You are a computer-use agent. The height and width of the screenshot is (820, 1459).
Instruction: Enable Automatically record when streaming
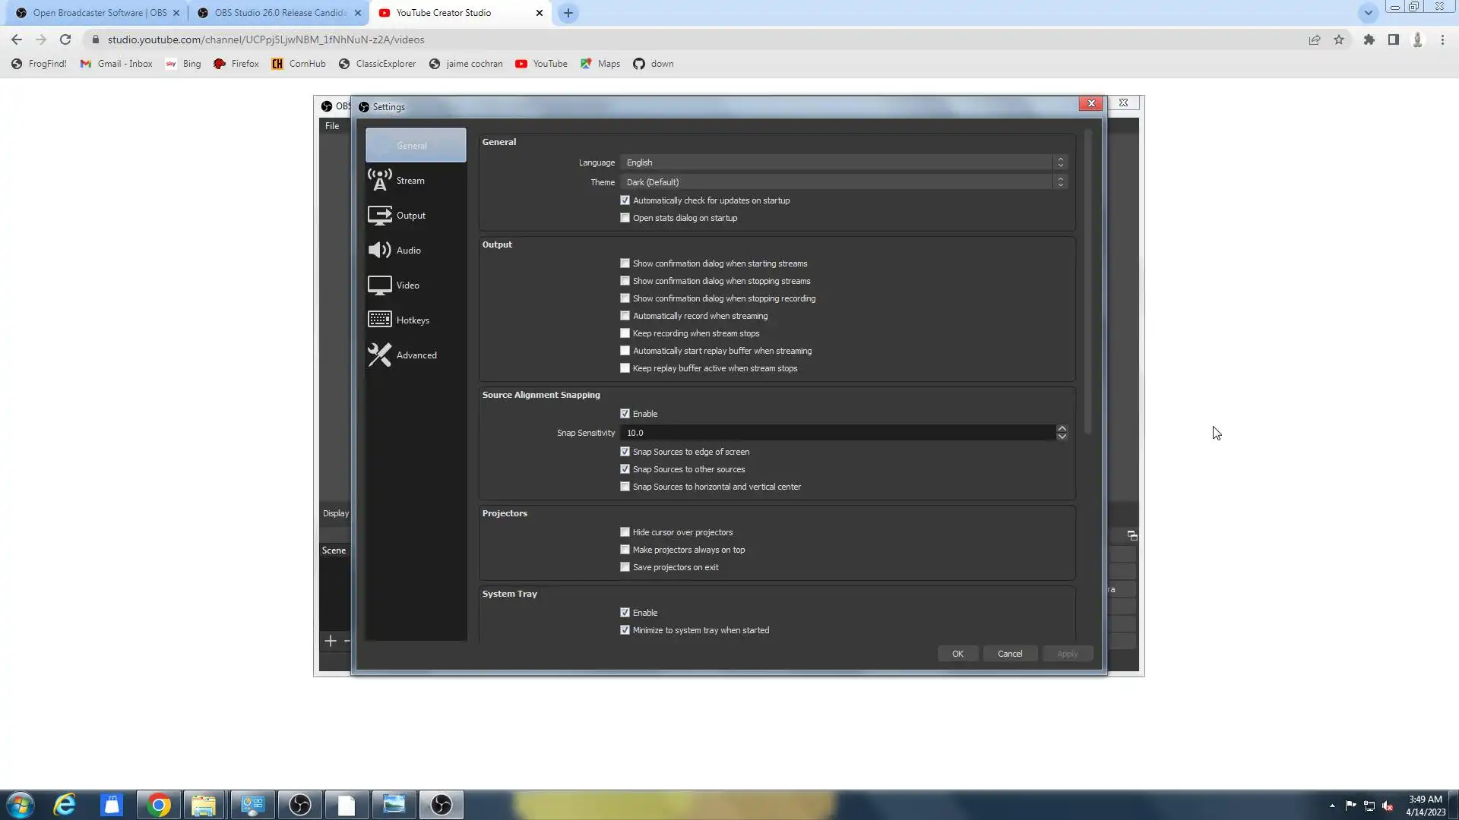coord(625,316)
